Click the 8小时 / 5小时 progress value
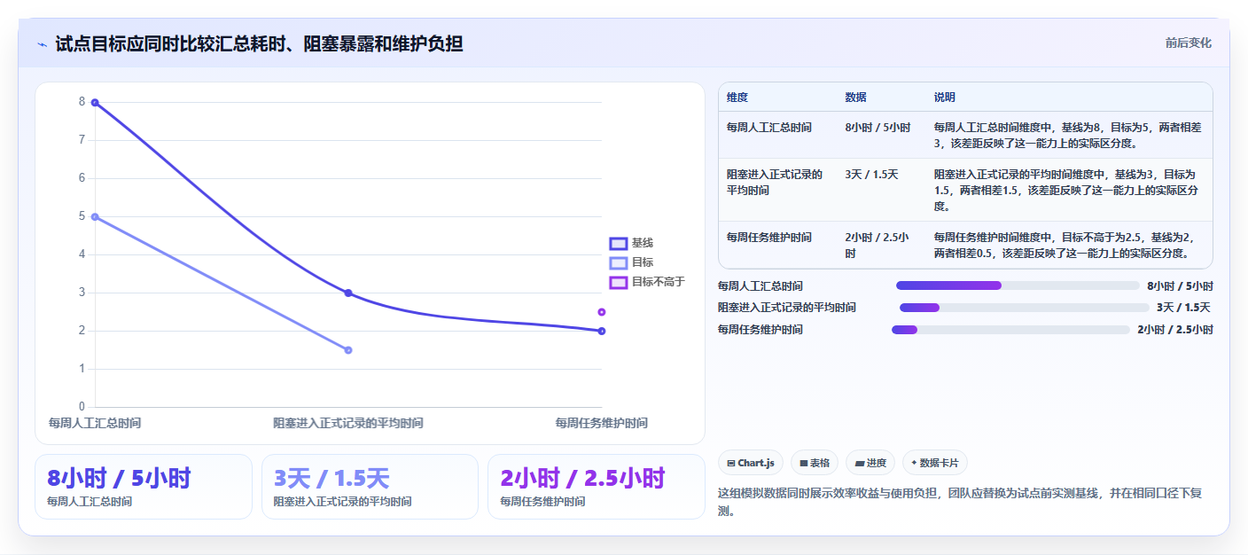The width and height of the screenshot is (1248, 555). [x=1180, y=286]
